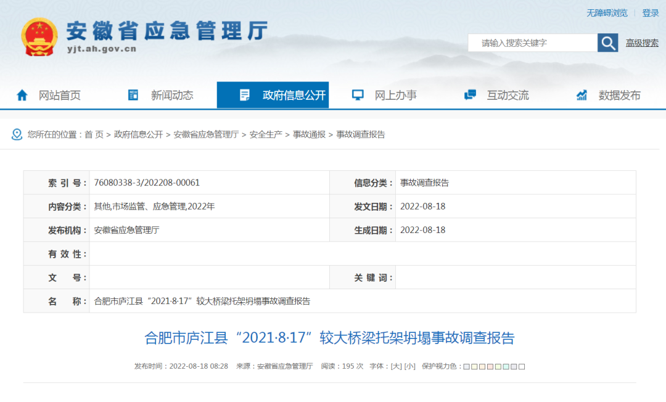Click the blue article headline
The height and width of the screenshot is (402, 666).
click(329, 338)
